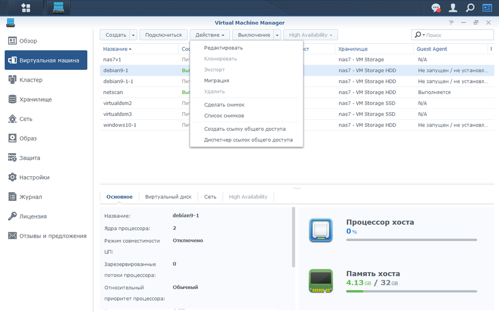The image size is (499, 312).
Task: Click the Хранилище column header
Action: (374, 49)
